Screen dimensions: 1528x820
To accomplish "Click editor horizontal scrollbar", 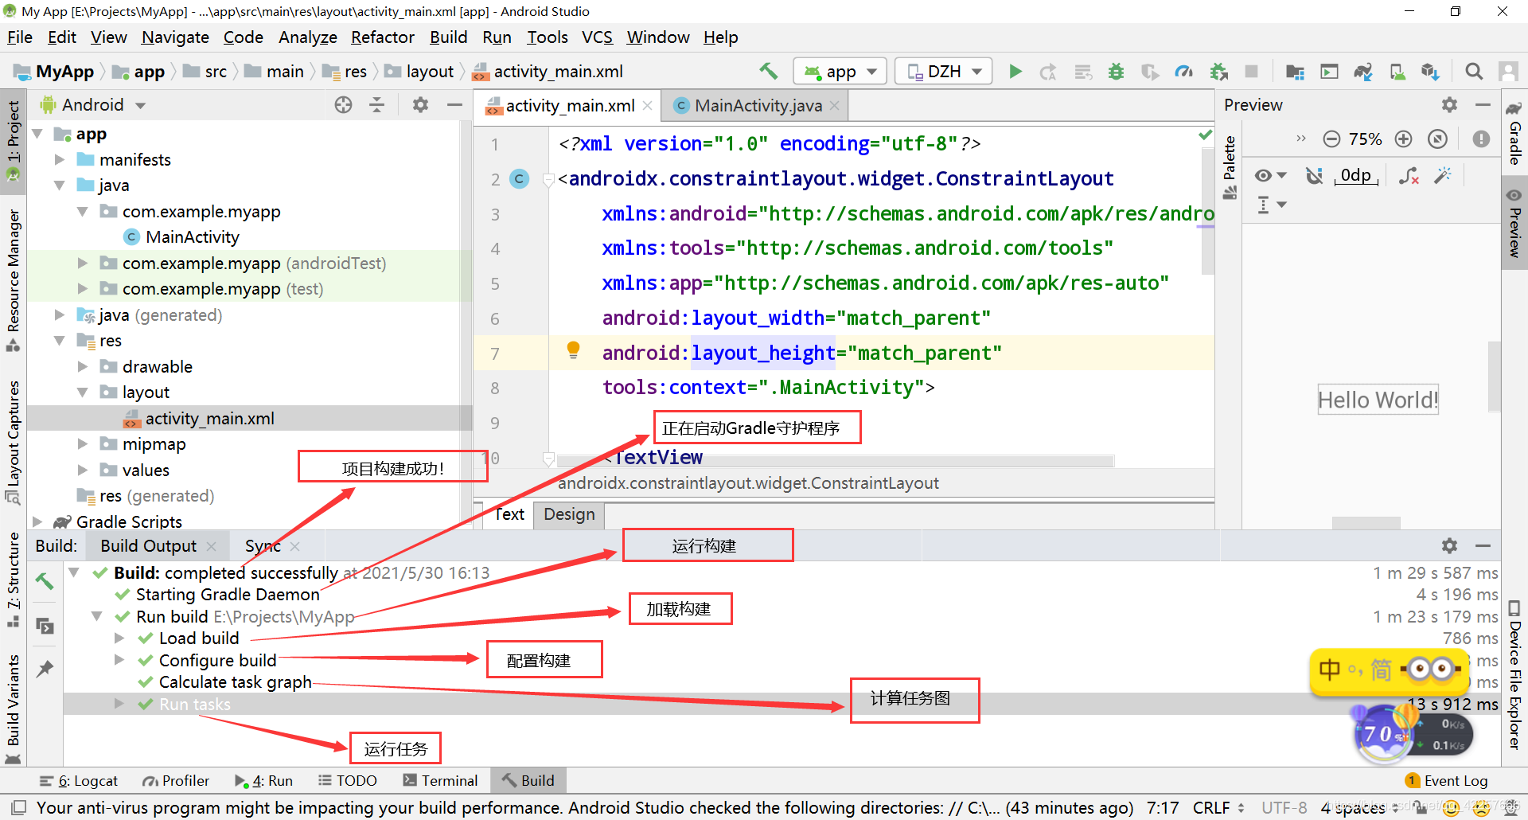I will pos(836,461).
